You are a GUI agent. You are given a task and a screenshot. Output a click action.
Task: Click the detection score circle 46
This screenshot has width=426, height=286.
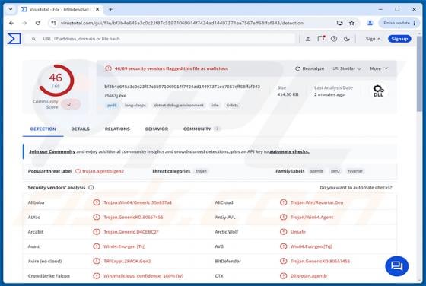coord(56,81)
